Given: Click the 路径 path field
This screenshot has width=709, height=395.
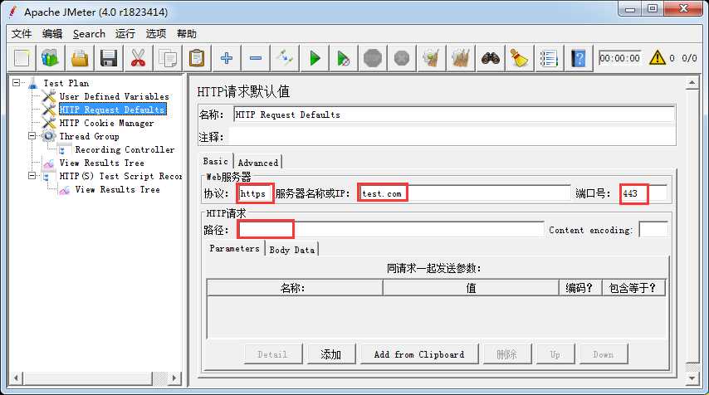Looking at the screenshot, I should pyautogui.click(x=391, y=230).
